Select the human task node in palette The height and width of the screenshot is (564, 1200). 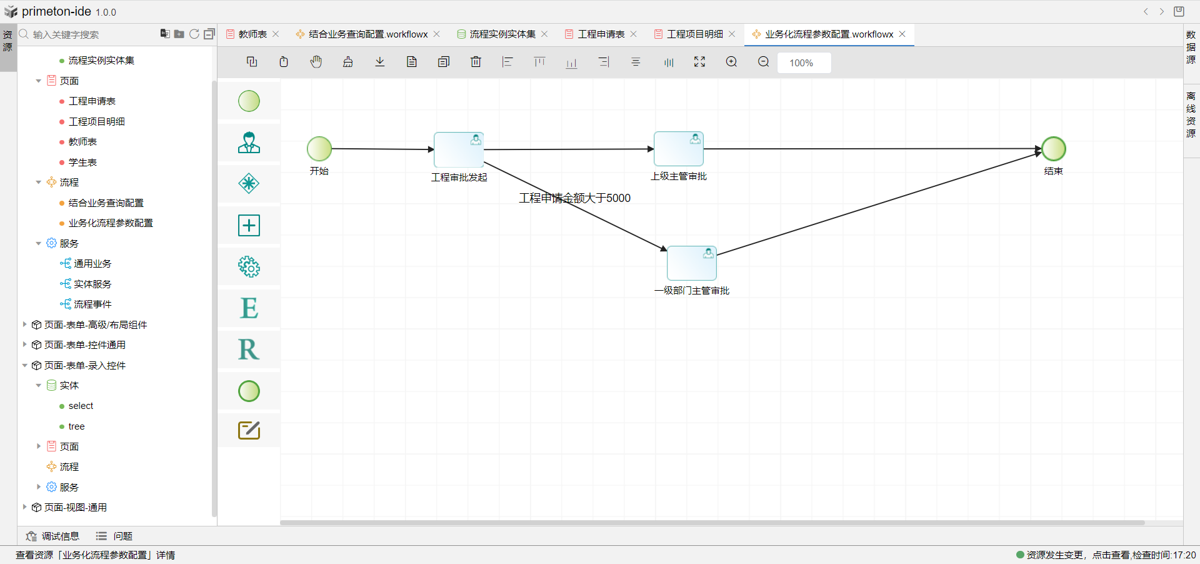coord(249,143)
